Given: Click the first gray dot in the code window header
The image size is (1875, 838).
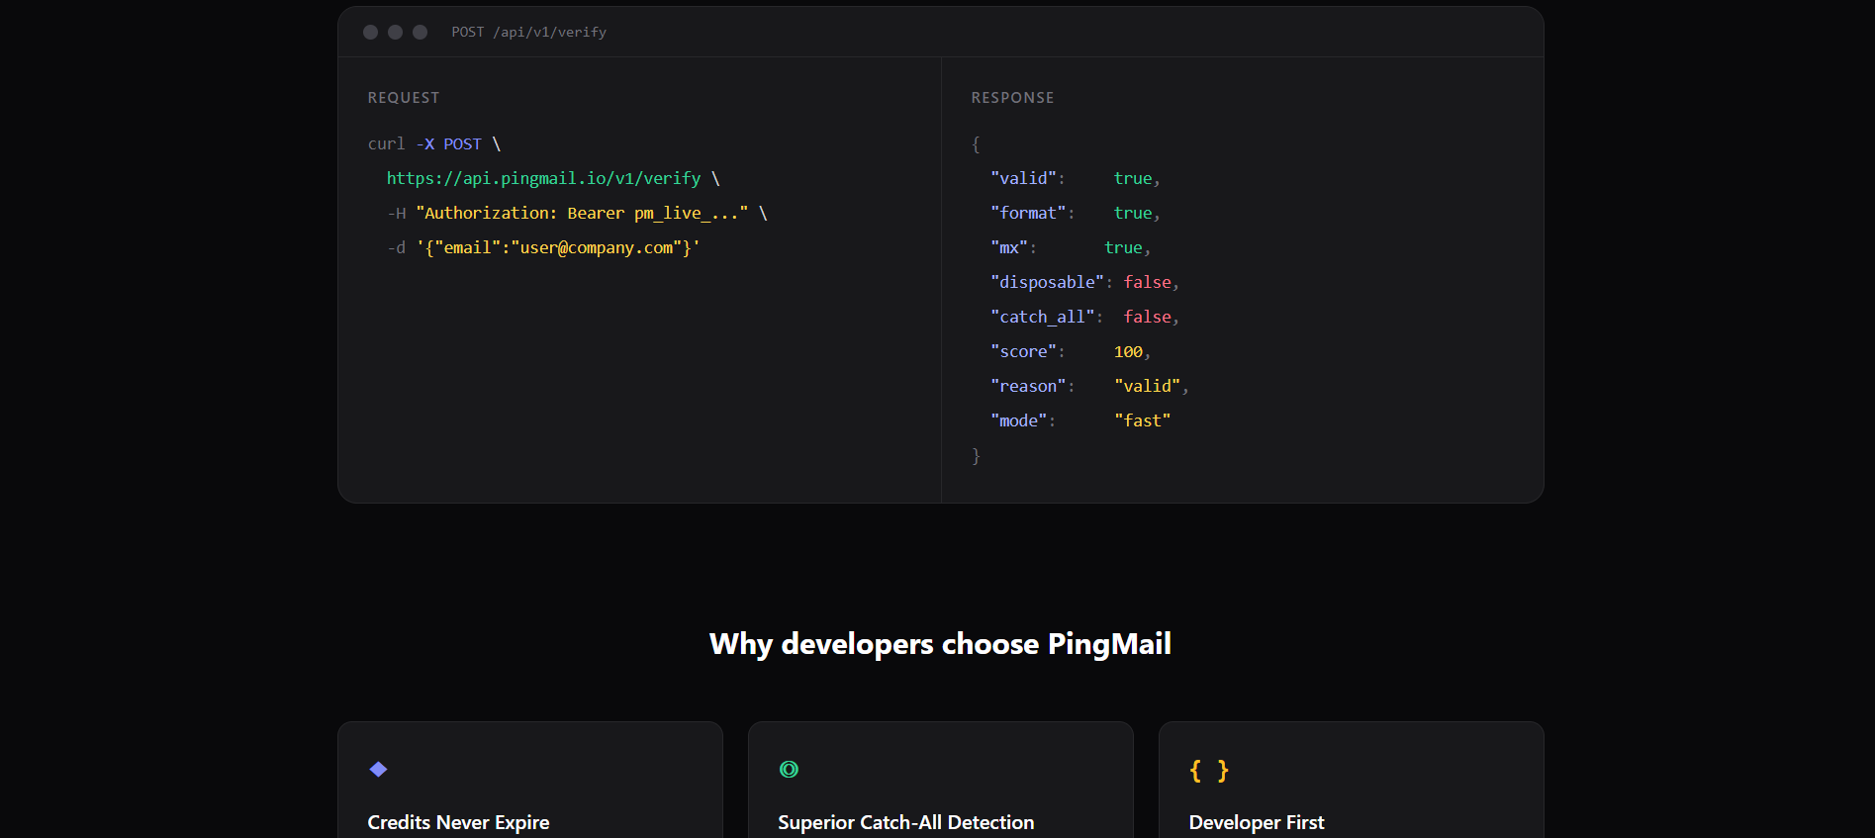Looking at the screenshot, I should click(x=370, y=33).
